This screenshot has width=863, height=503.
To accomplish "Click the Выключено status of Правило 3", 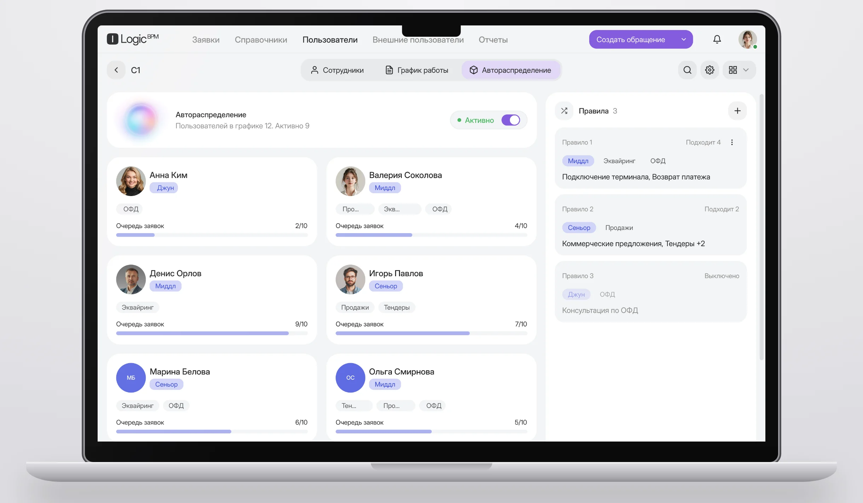I will click(722, 276).
